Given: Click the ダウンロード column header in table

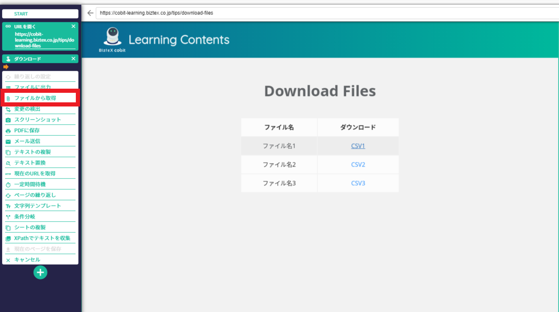Looking at the screenshot, I should pos(358,127).
